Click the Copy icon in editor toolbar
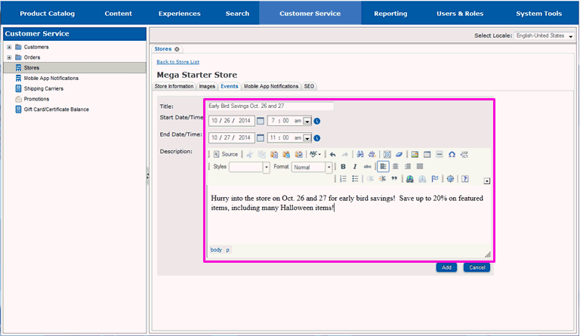Image resolution: width=580 pixels, height=336 pixels. point(261,155)
